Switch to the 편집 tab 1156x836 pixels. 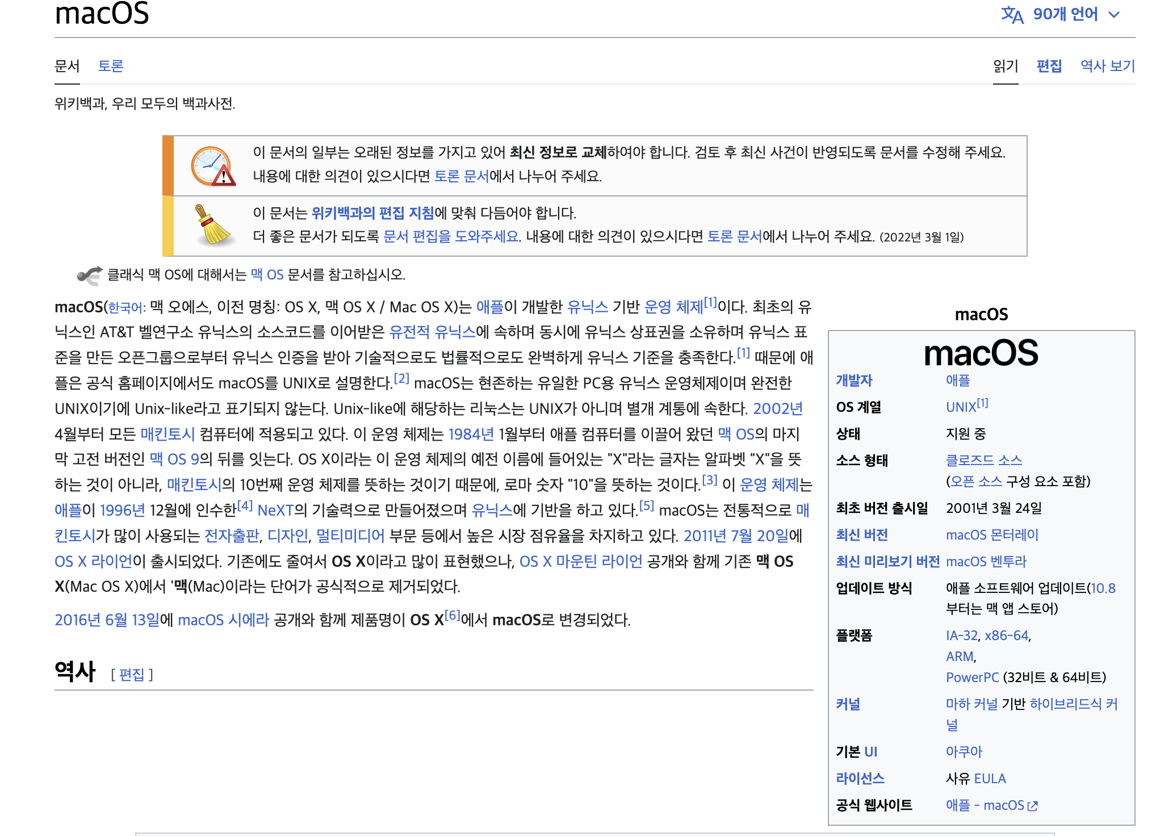pos(1049,66)
